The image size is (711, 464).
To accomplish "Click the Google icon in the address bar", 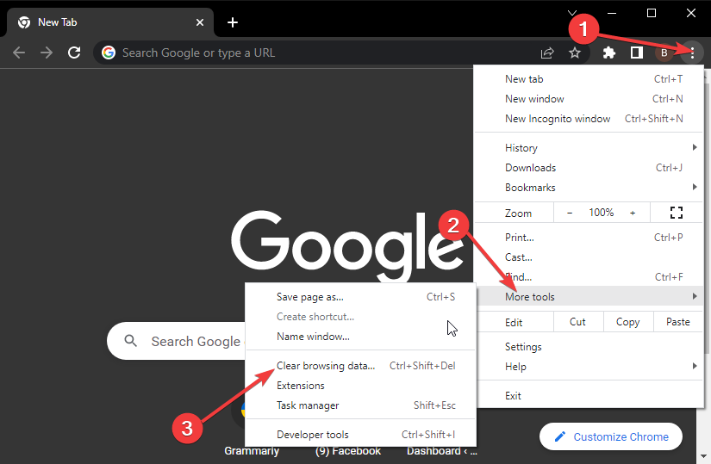I will pyautogui.click(x=109, y=53).
